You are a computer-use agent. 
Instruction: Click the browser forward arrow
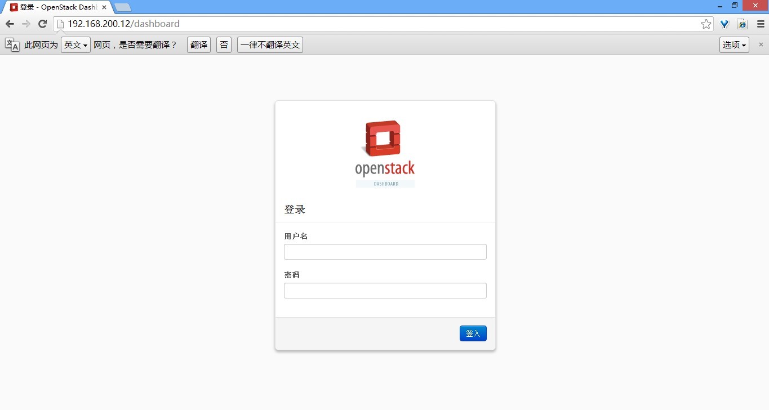point(26,24)
